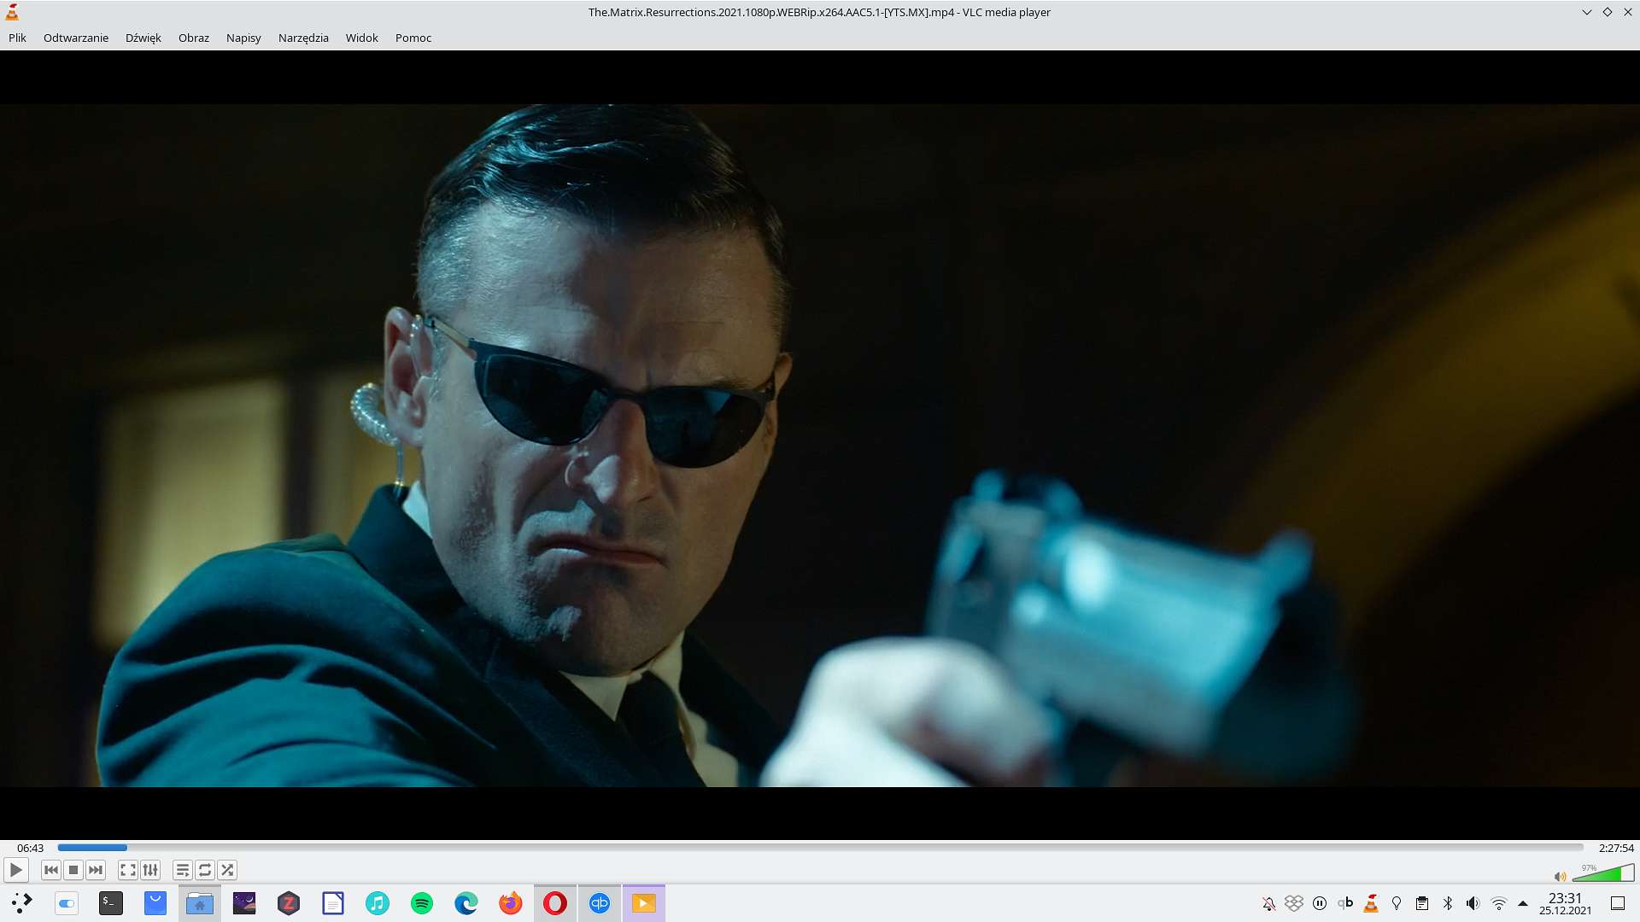Launch Microsoft Edge browser
The width and height of the screenshot is (1640, 922).
[466, 903]
